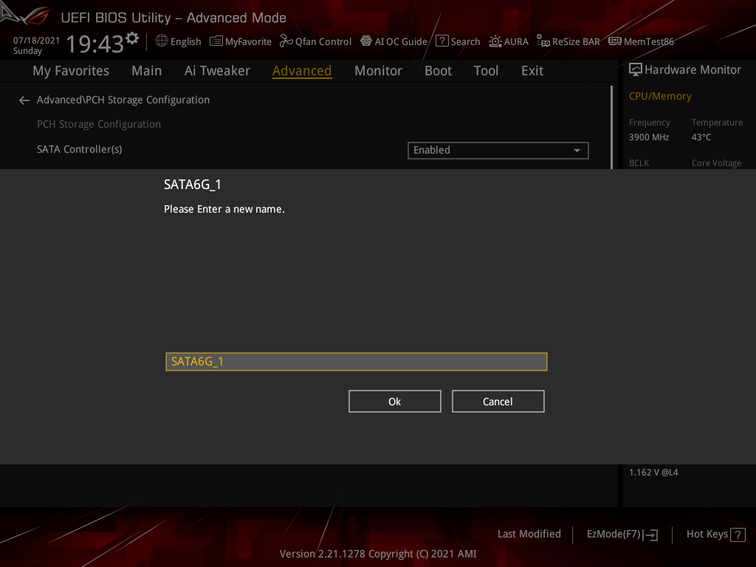The width and height of the screenshot is (756, 567).
Task: Open the language selector globe icon
Action: (161, 41)
